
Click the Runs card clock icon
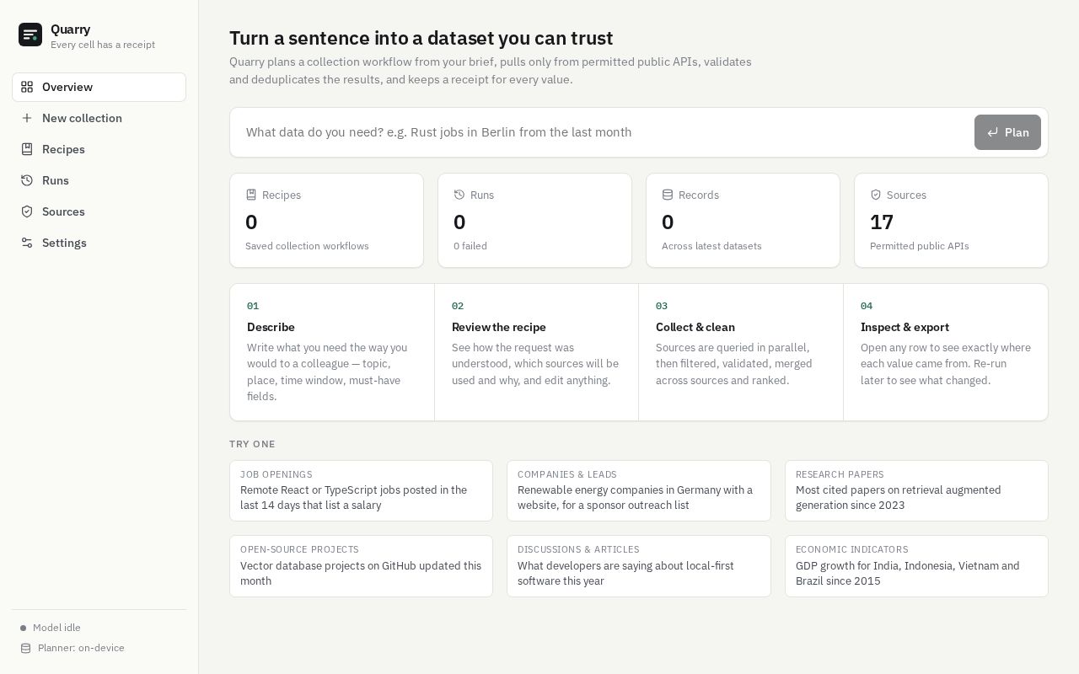tap(459, 195)
